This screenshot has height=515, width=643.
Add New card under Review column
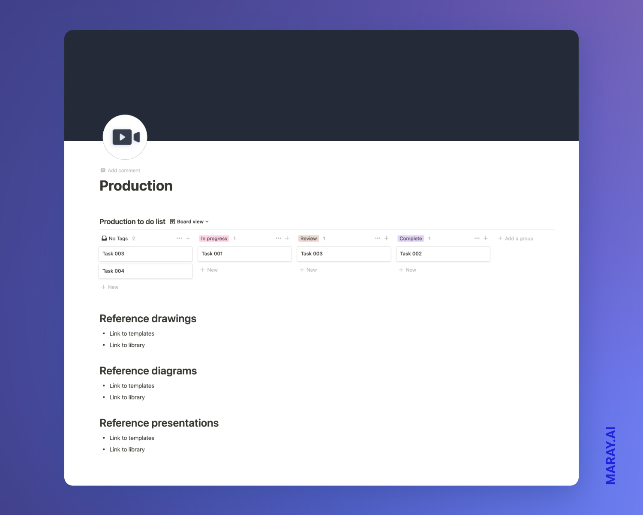pyautogui.click(x=308, y=270)
